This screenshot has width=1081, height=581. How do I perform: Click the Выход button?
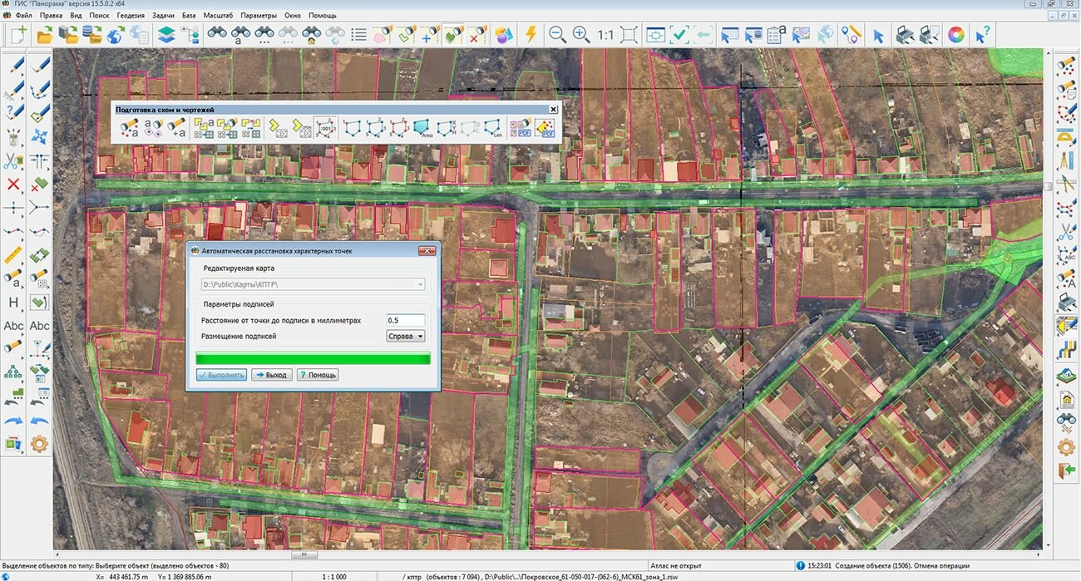tap(270, 375)
